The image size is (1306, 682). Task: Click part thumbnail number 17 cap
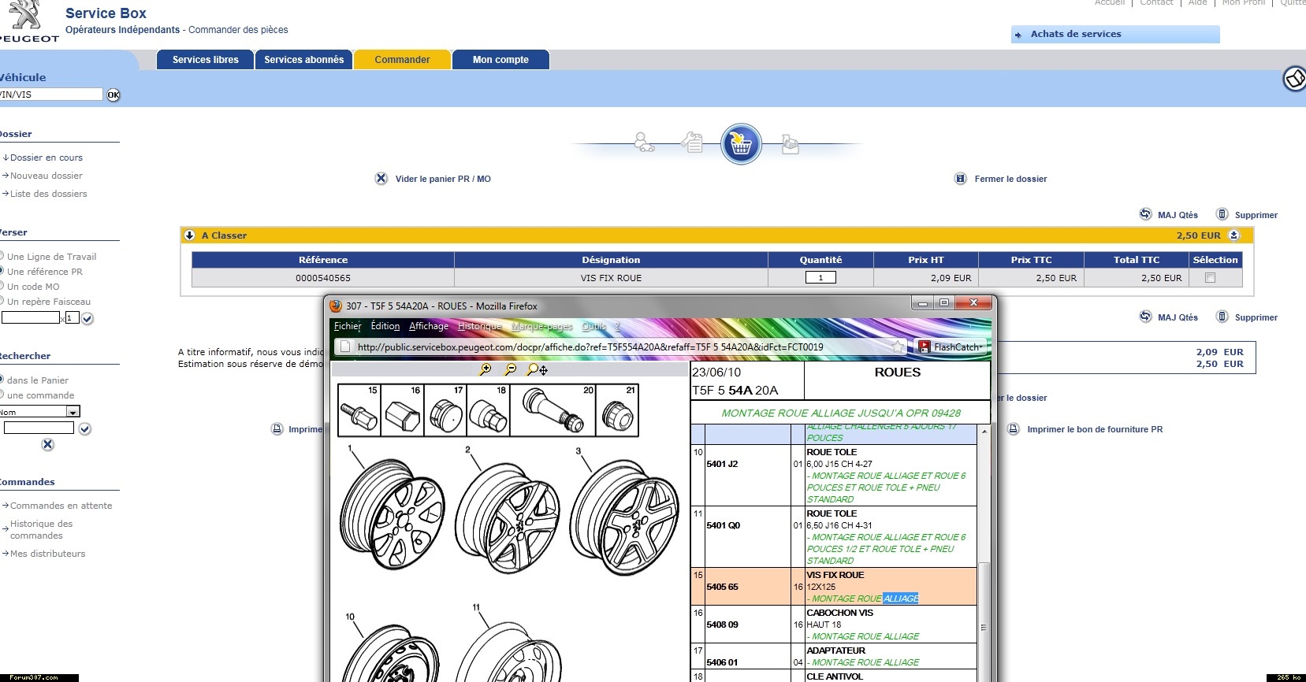(445, 410)
